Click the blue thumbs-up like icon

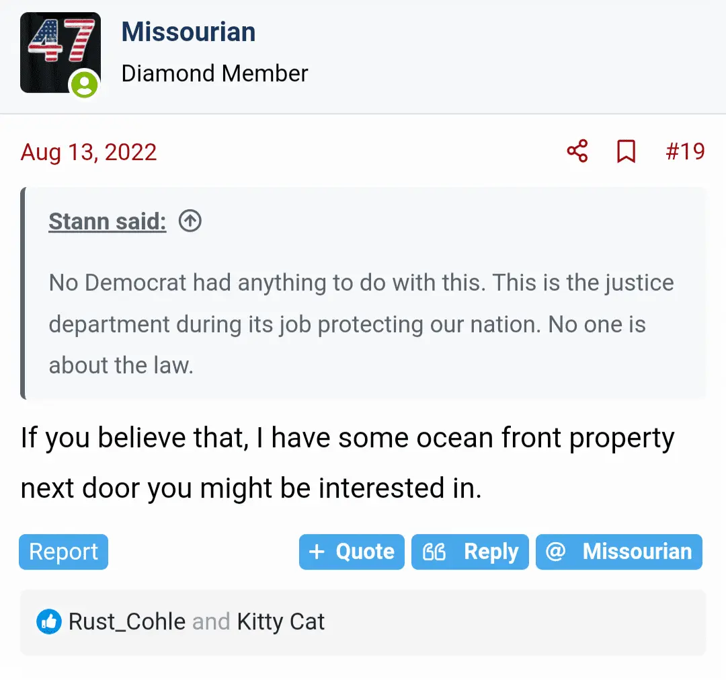48,622
